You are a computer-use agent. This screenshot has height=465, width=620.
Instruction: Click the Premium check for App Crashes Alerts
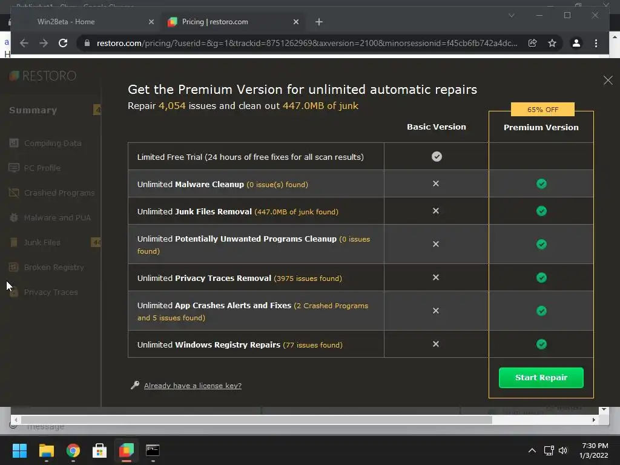(541, 311)
